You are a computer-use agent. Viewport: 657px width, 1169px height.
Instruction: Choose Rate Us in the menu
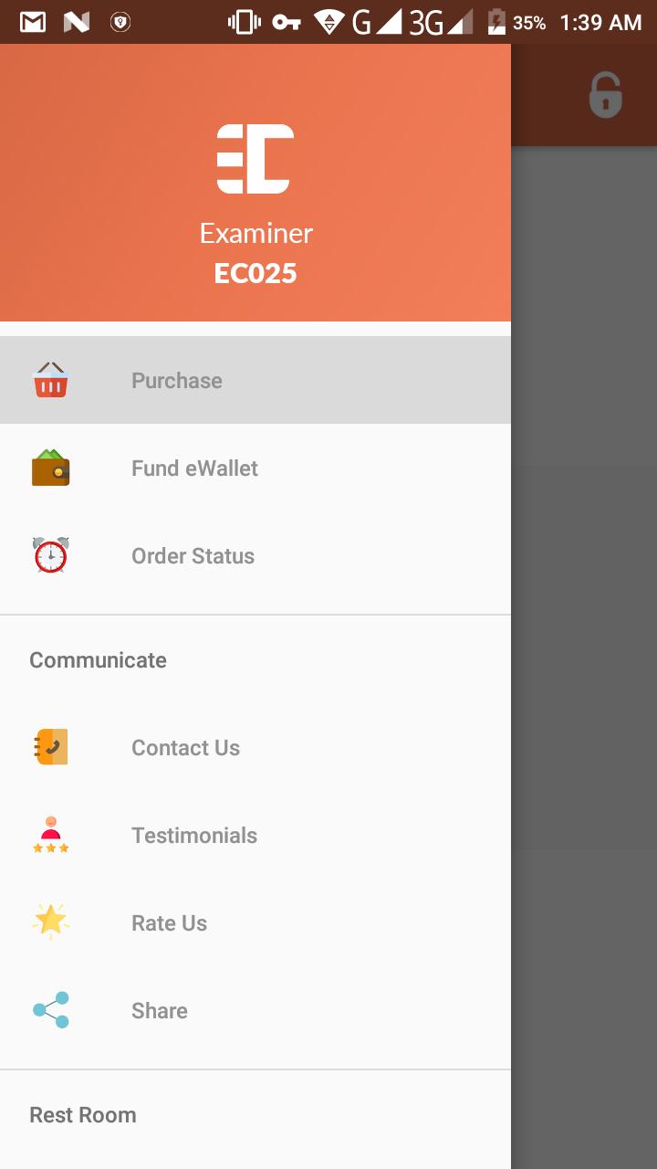[x=255, y=922]
